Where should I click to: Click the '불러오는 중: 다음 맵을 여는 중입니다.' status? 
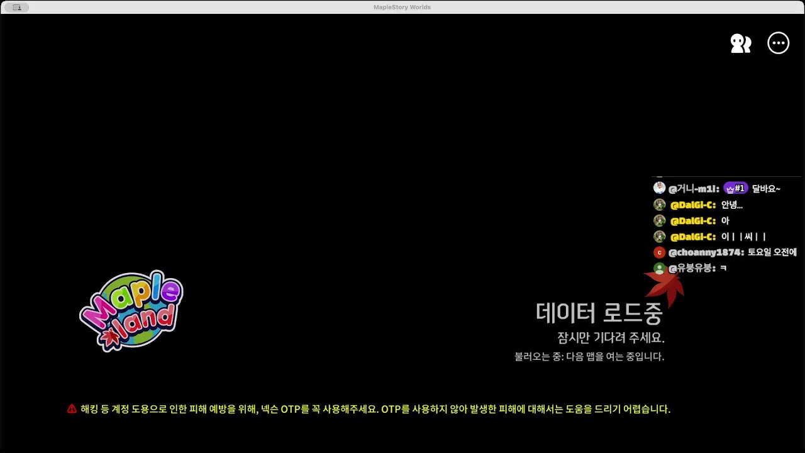(589, 357)
